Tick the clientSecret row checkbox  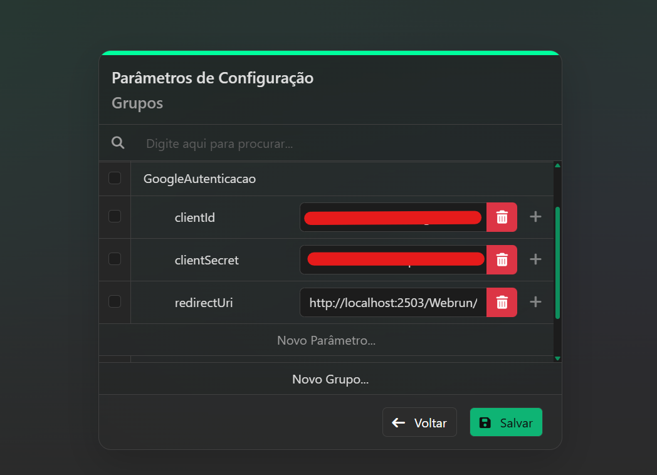pos(115,259)
